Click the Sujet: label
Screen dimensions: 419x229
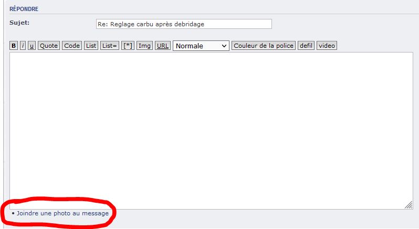pos(19,23)
